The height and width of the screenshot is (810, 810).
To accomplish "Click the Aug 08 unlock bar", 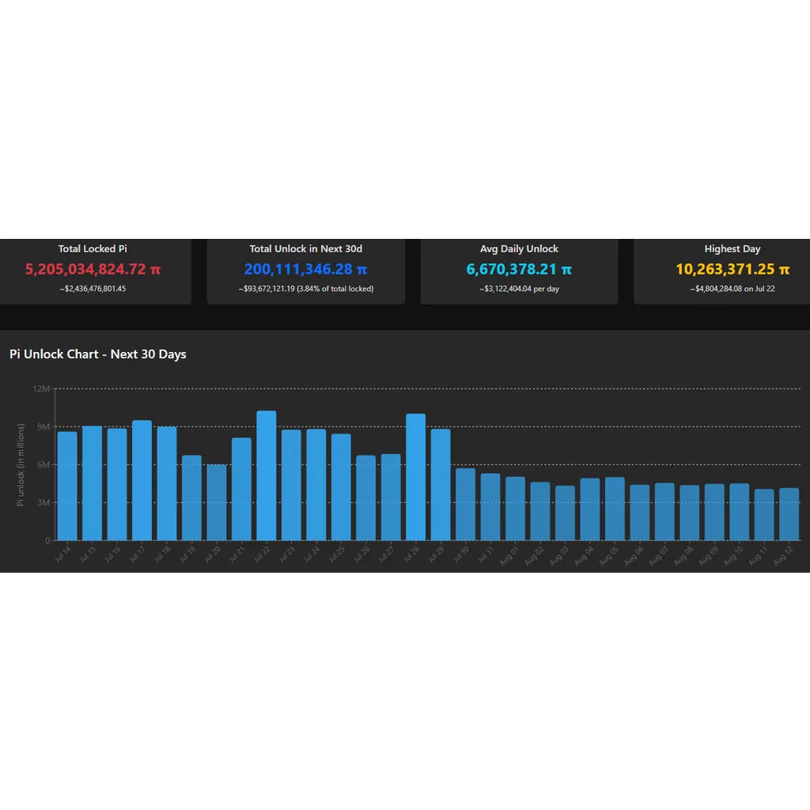I will [x=690, y=513].
